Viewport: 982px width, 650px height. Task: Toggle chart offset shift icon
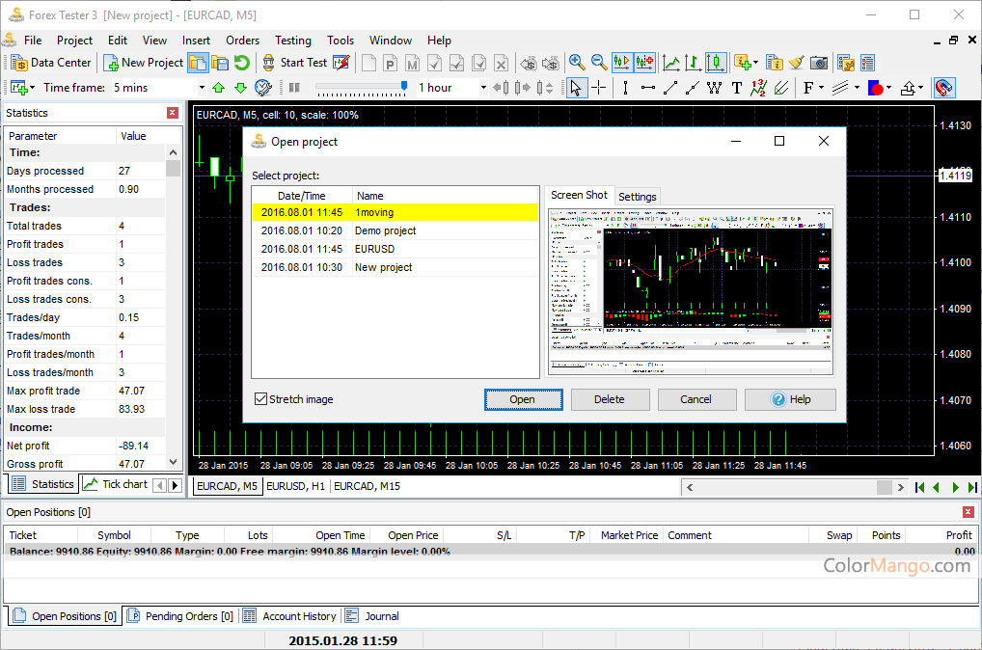coord(644,63)
